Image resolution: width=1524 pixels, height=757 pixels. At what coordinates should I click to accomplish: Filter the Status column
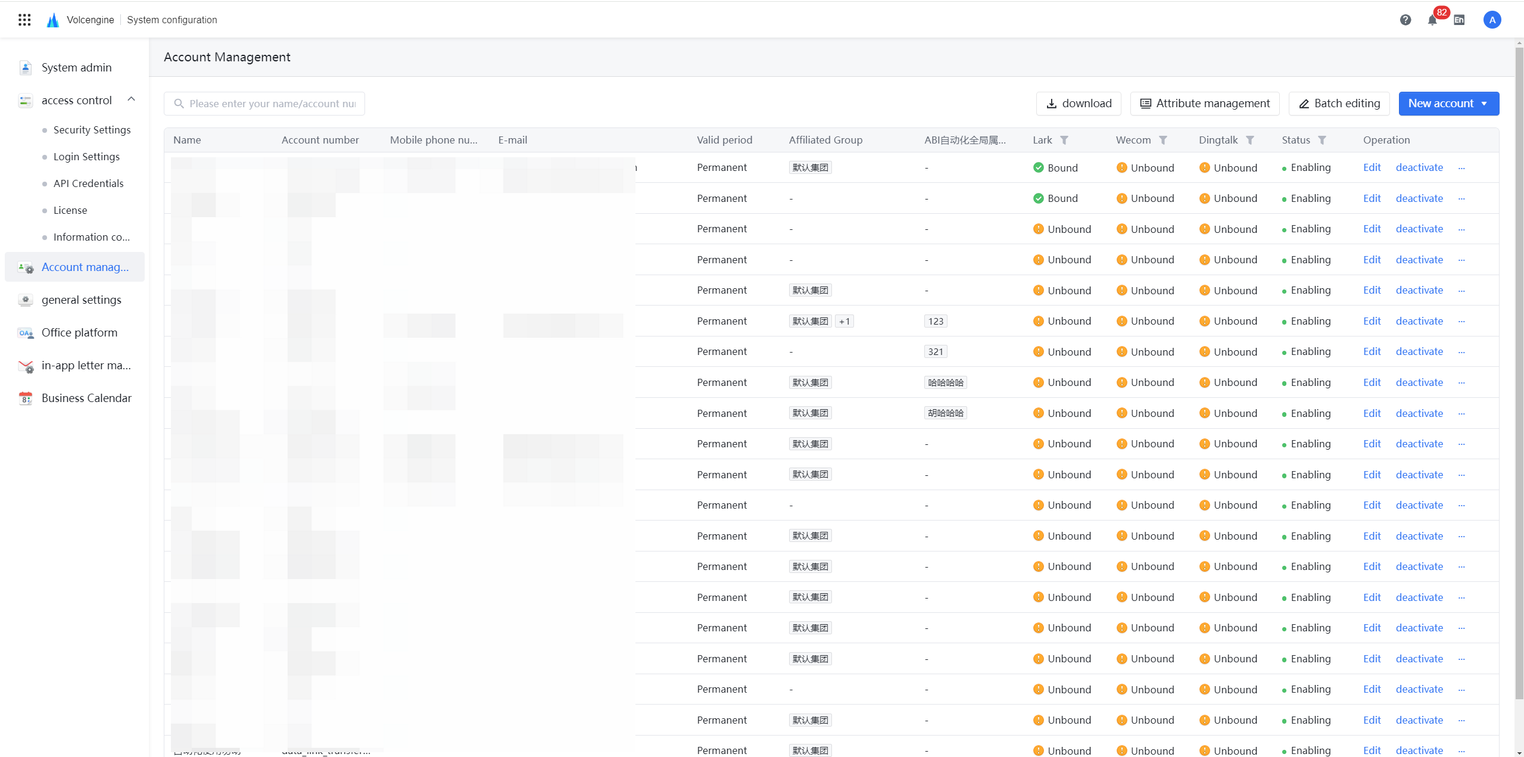point(1322,140)
